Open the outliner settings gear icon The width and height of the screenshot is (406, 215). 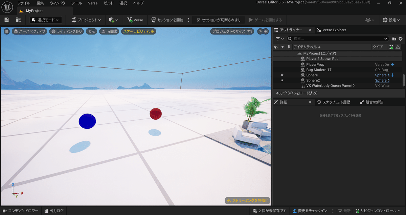[x=401, y=39]
